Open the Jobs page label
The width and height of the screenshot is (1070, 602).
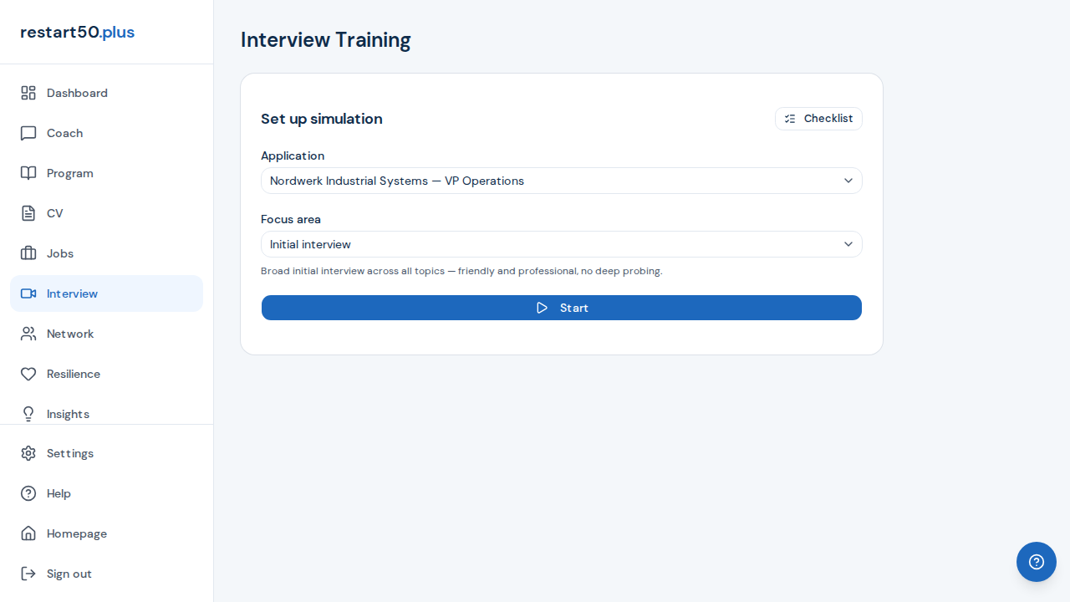click(x=60, y=253)
